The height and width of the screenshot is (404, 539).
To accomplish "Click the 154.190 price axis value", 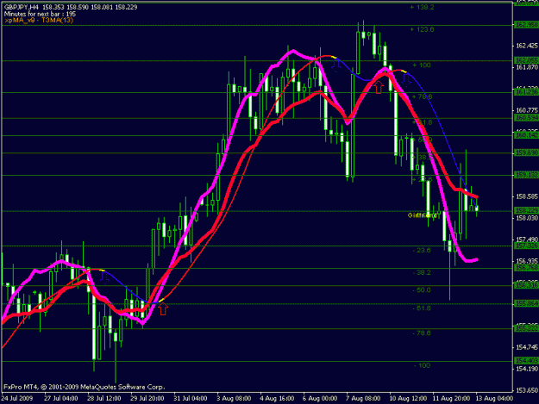I will coord(527,369).
